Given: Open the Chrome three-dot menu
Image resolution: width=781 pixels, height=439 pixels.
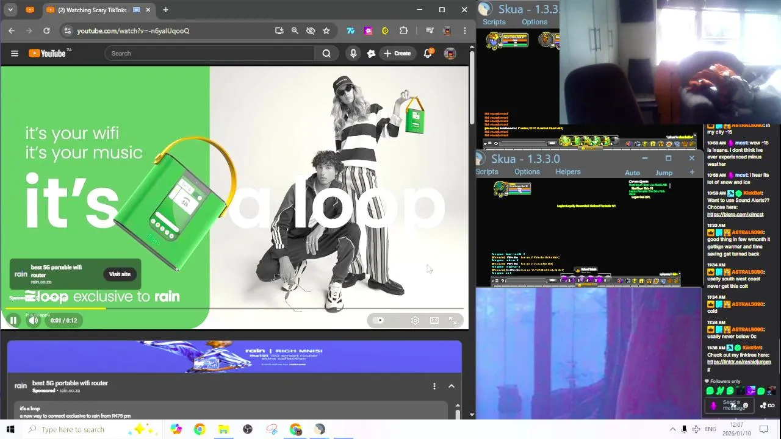Looking at the screenshot, I should pyautogui.click(x=464, y=30).
